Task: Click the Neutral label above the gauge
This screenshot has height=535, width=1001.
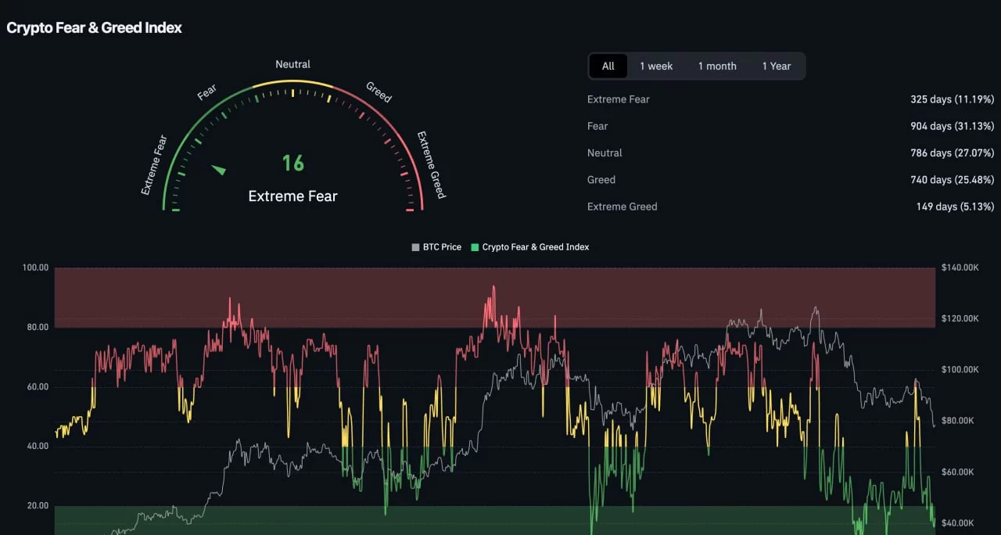Action: tap(292, 64)
